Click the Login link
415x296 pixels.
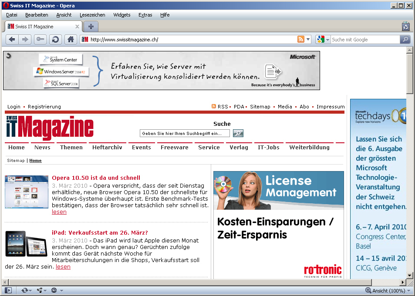coord(14,107)
